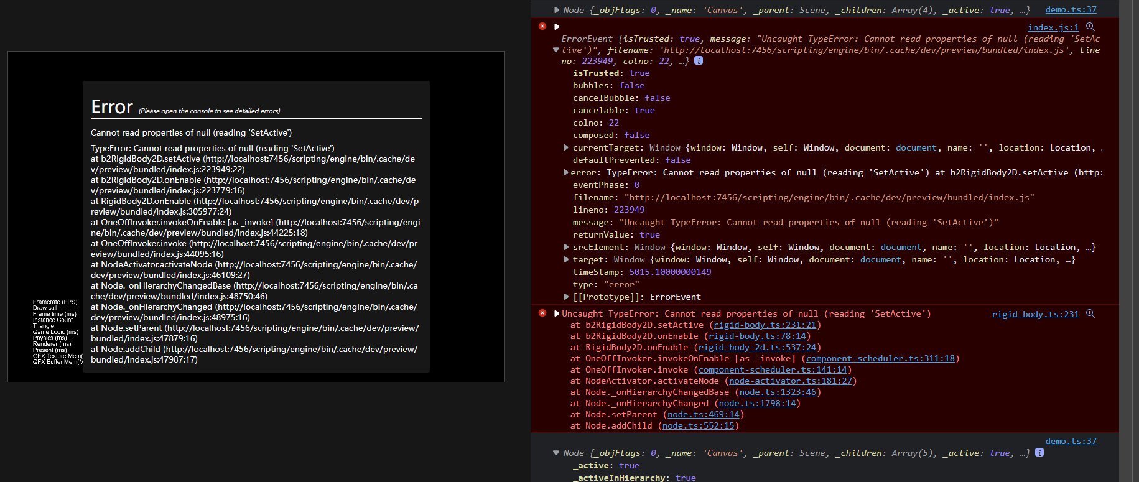This screenshot has height=482, width=1139.
Task: Follow the node.ts:1323:46 stack link
Action: (778, 392)
